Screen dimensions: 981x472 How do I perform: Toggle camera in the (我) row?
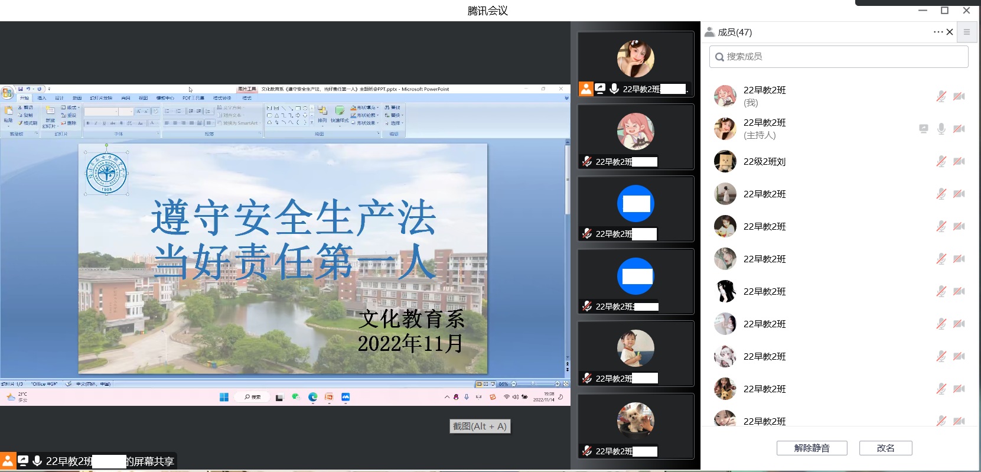pos(959,96)
